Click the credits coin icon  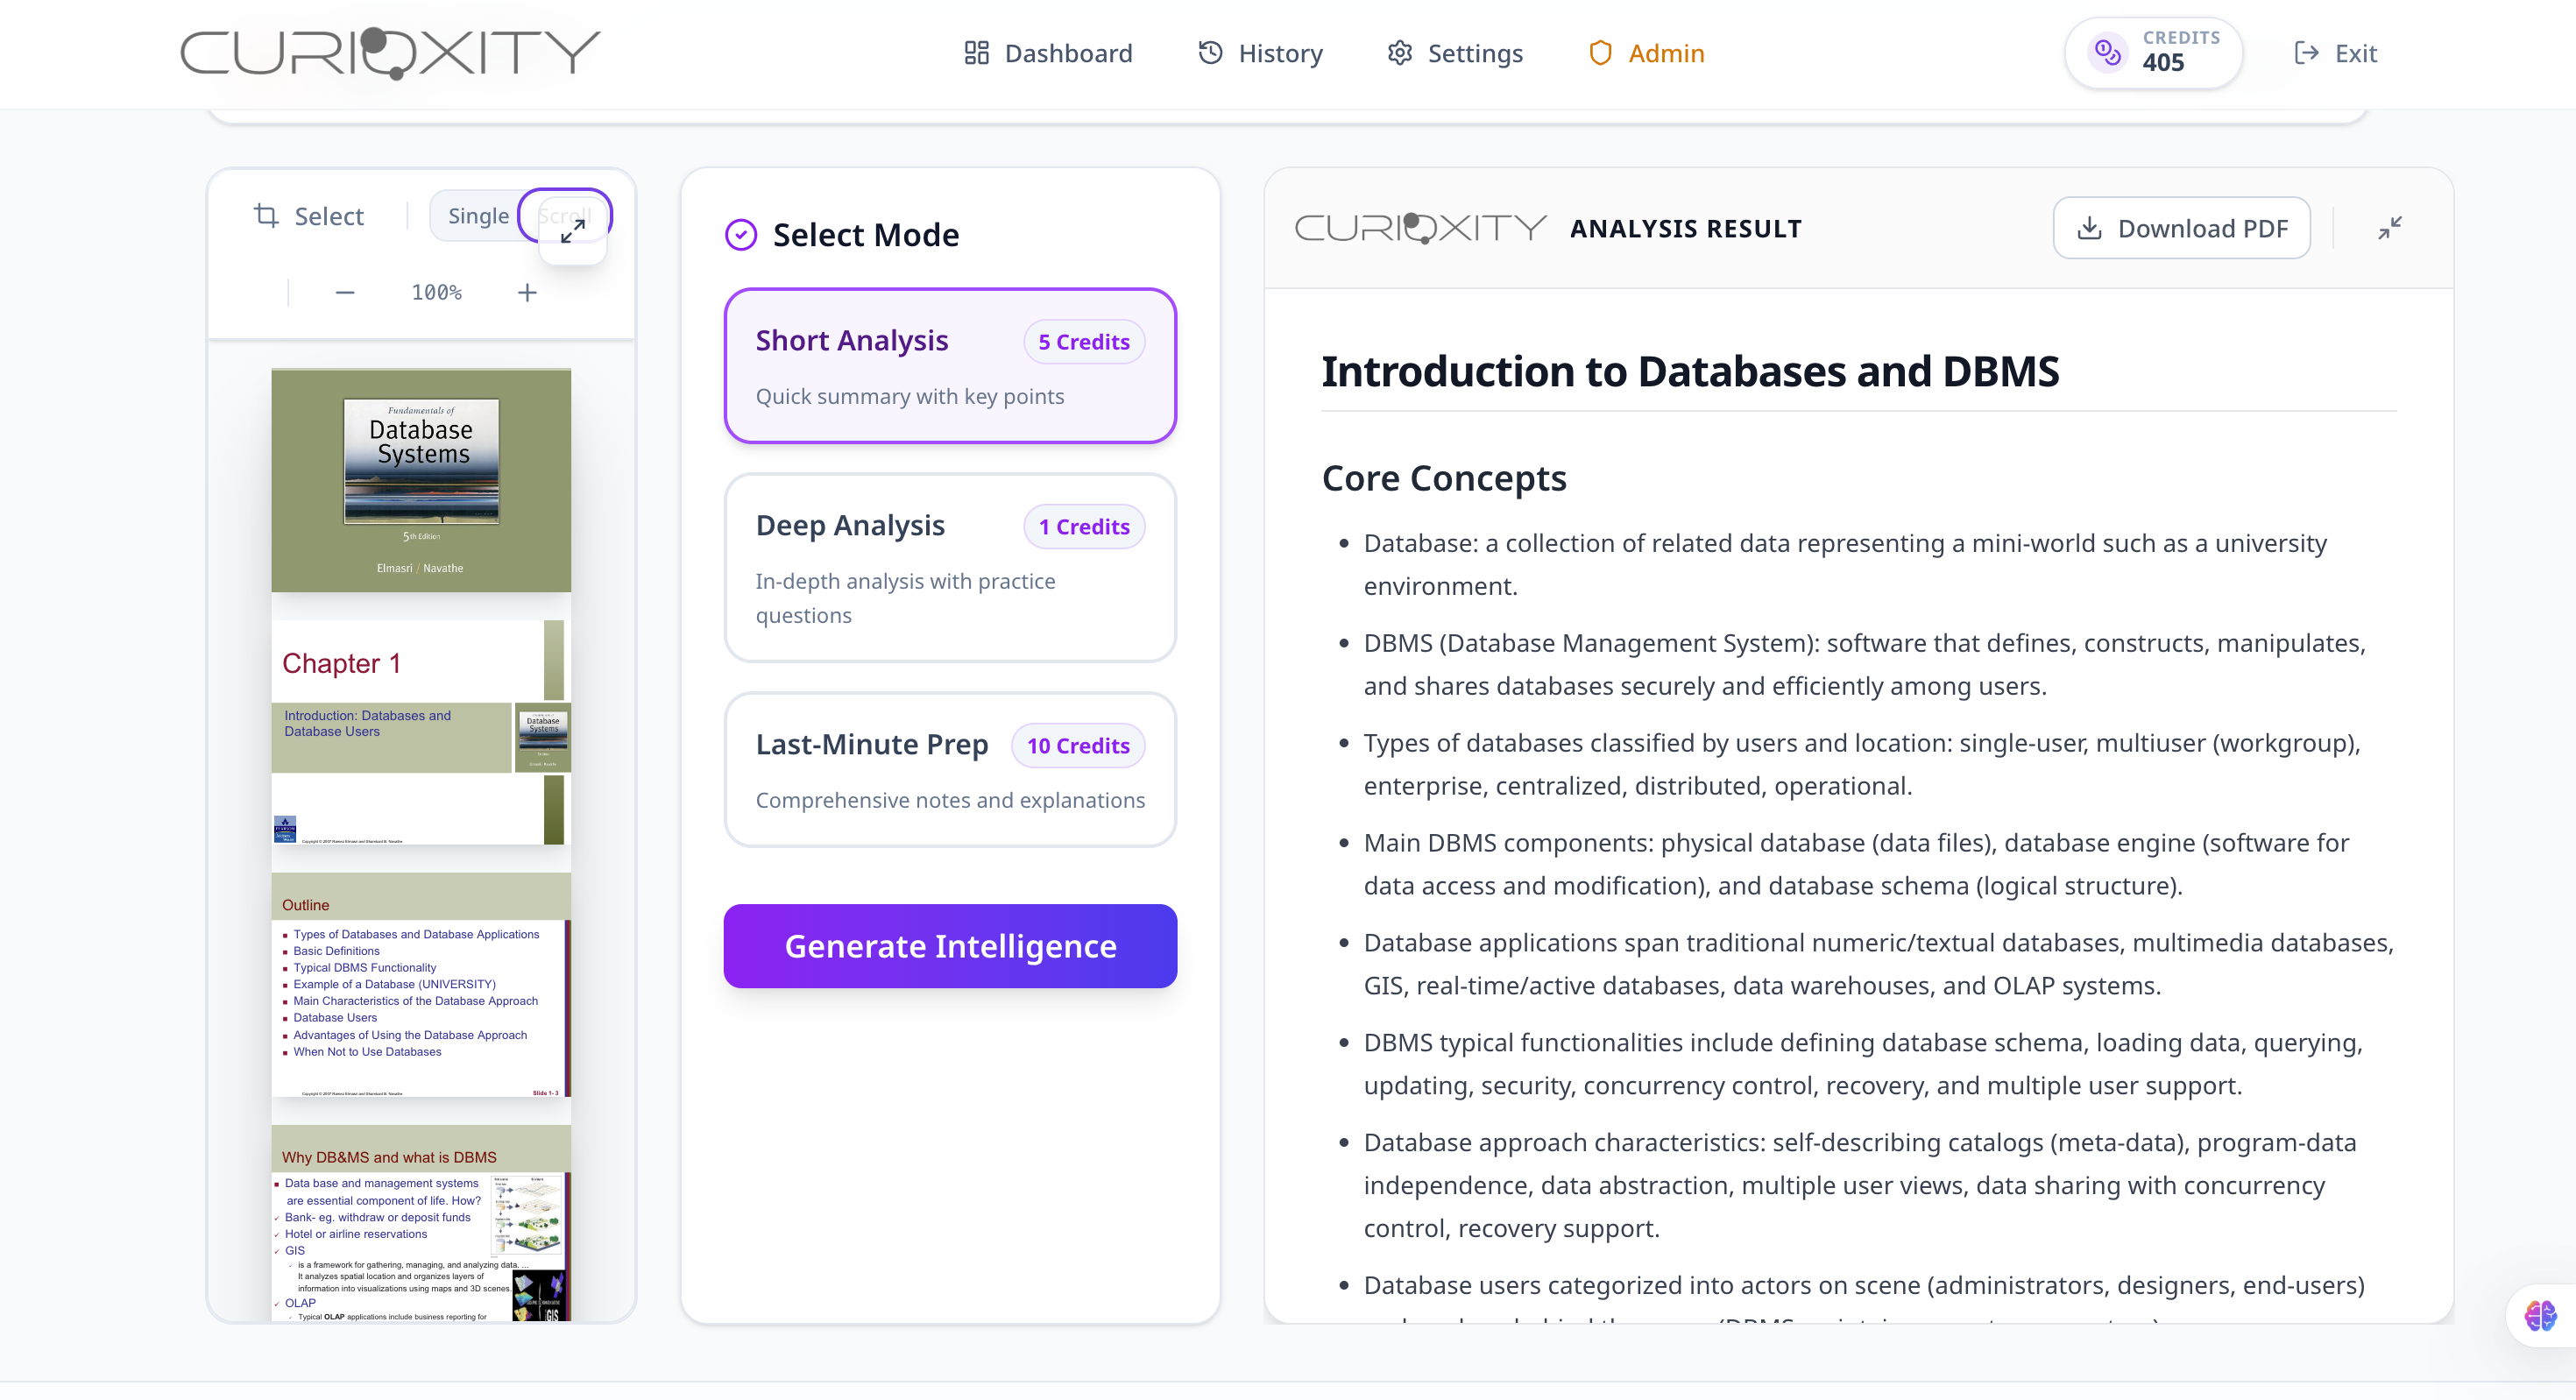click(x=2107, y=52)
